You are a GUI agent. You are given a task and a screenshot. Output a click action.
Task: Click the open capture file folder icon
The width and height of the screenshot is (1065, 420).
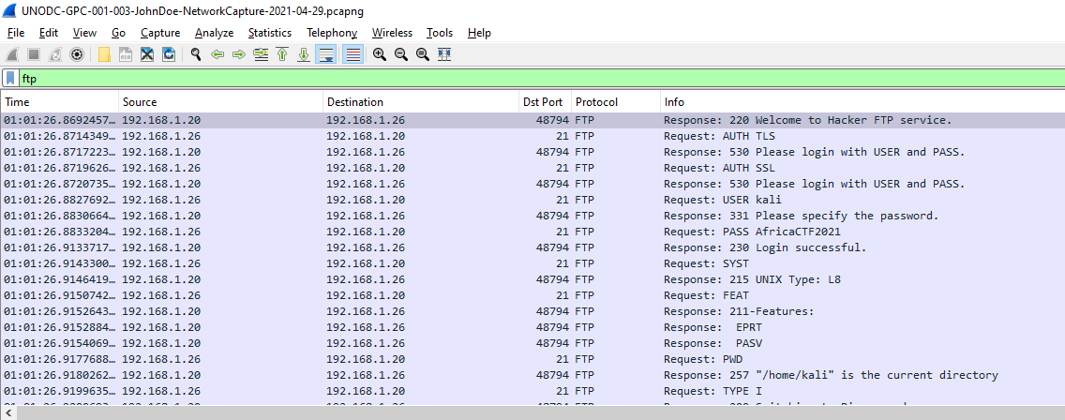coord(103,54)
